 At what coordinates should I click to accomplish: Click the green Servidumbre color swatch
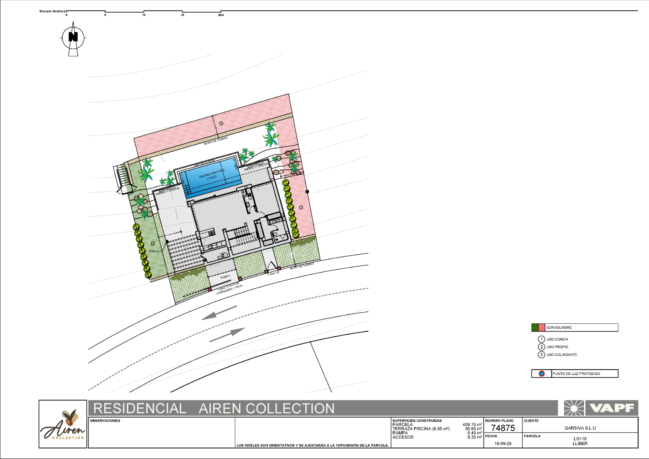[535, 328]
